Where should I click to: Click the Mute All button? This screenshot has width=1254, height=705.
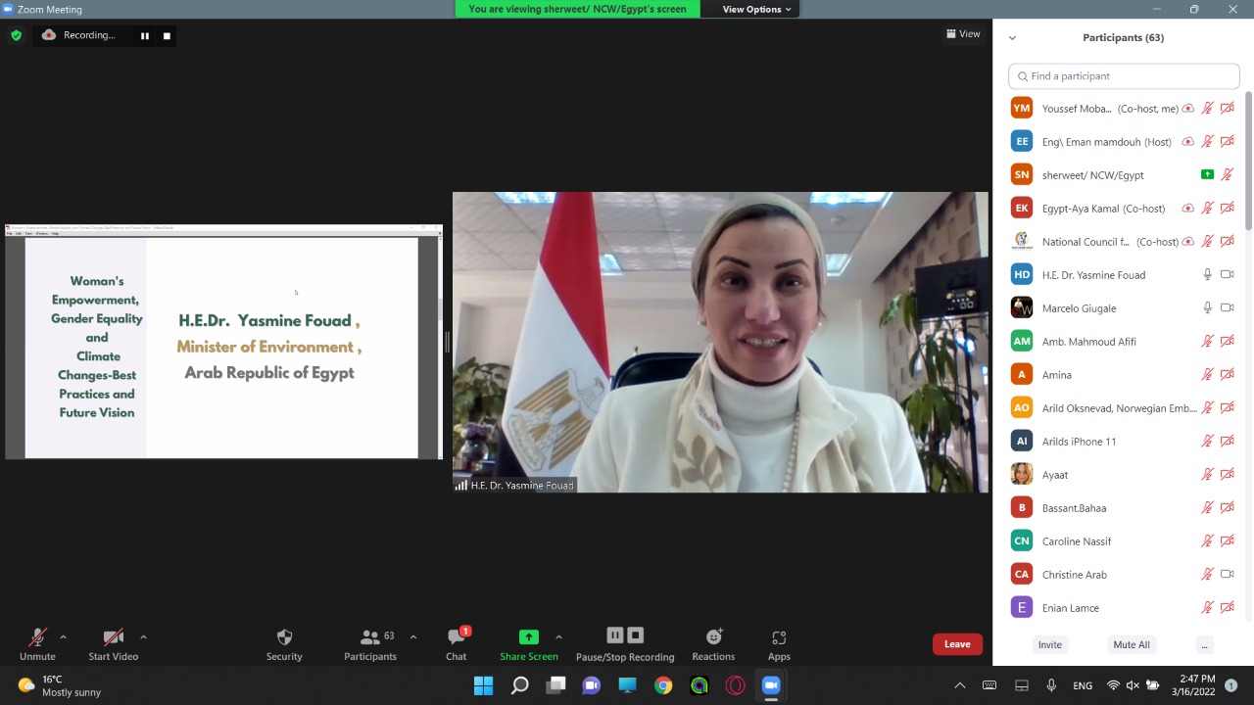click(1131, 644)
